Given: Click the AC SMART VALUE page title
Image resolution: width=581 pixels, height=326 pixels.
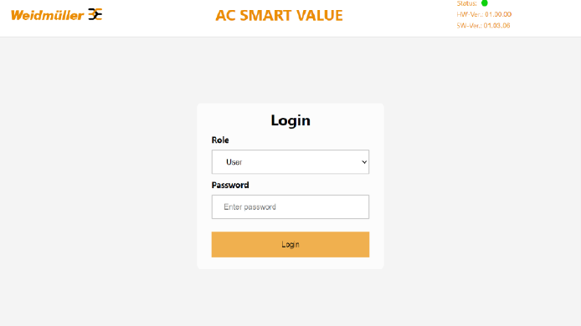Looking at the screenshot, I should tap(279, 16).
